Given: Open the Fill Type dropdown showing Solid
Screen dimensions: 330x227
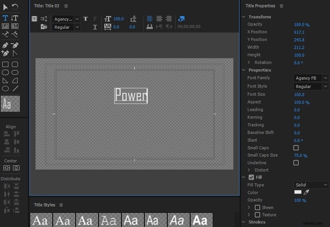Looking at the screenshot, I should (x=310, y=185).
